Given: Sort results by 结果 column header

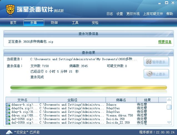Looking at the screenshot, I should click(x=147, y=100).
